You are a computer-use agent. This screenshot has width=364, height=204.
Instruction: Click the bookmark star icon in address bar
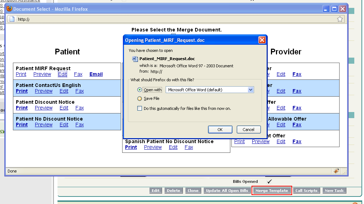pyautogui.click(x=340, y=19)
